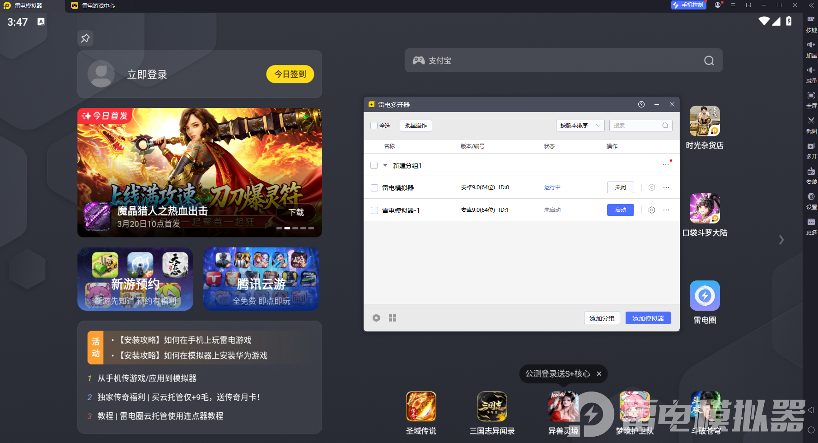This screenshot has height=443, width=818.
Task: Open the 腾讯云游 promo card
Action: 261,279
